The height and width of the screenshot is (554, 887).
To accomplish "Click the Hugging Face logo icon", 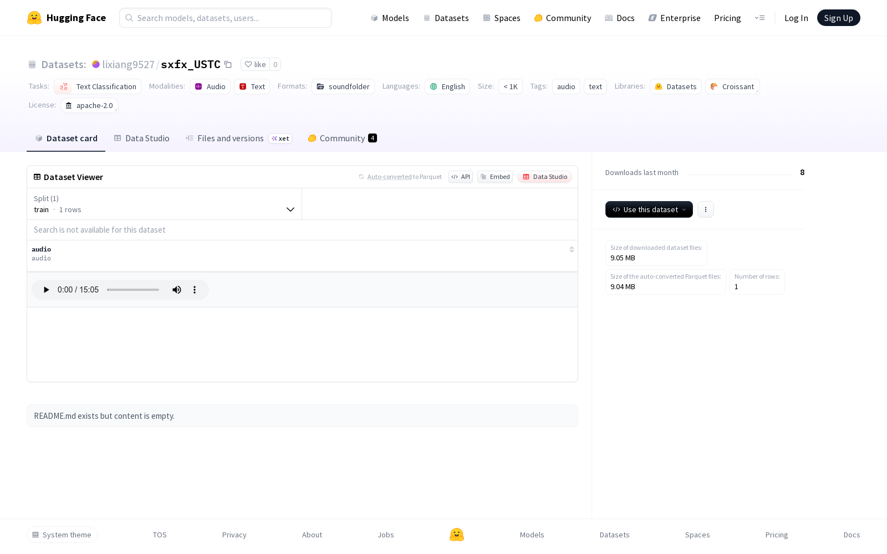I will (x=34, y=18).
